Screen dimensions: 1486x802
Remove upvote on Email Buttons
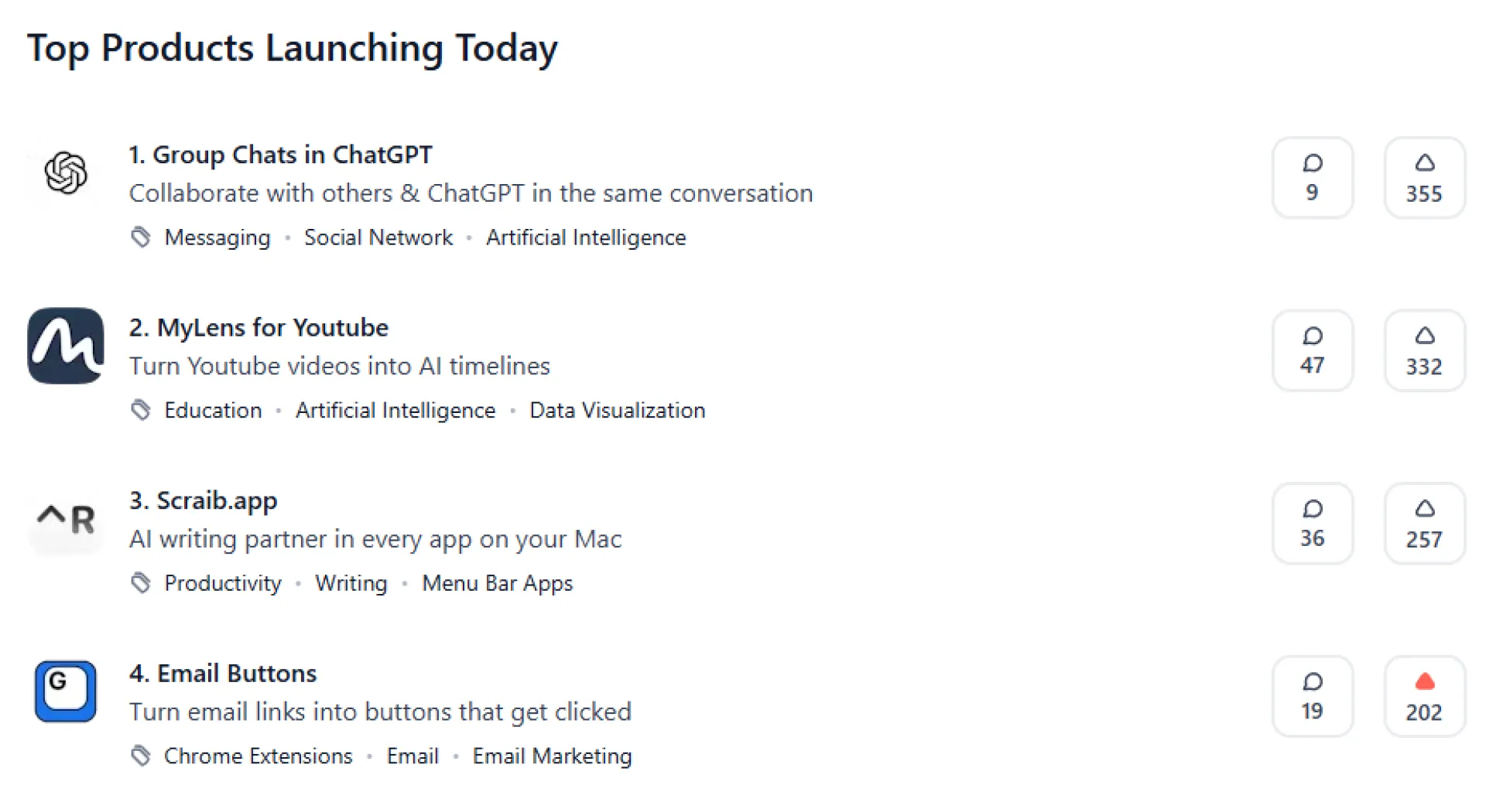tap(1424, 696)
